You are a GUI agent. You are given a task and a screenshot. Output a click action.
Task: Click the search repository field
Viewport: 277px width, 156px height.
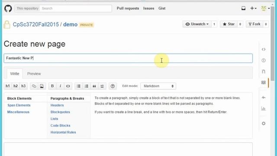[x=76, y=8]
